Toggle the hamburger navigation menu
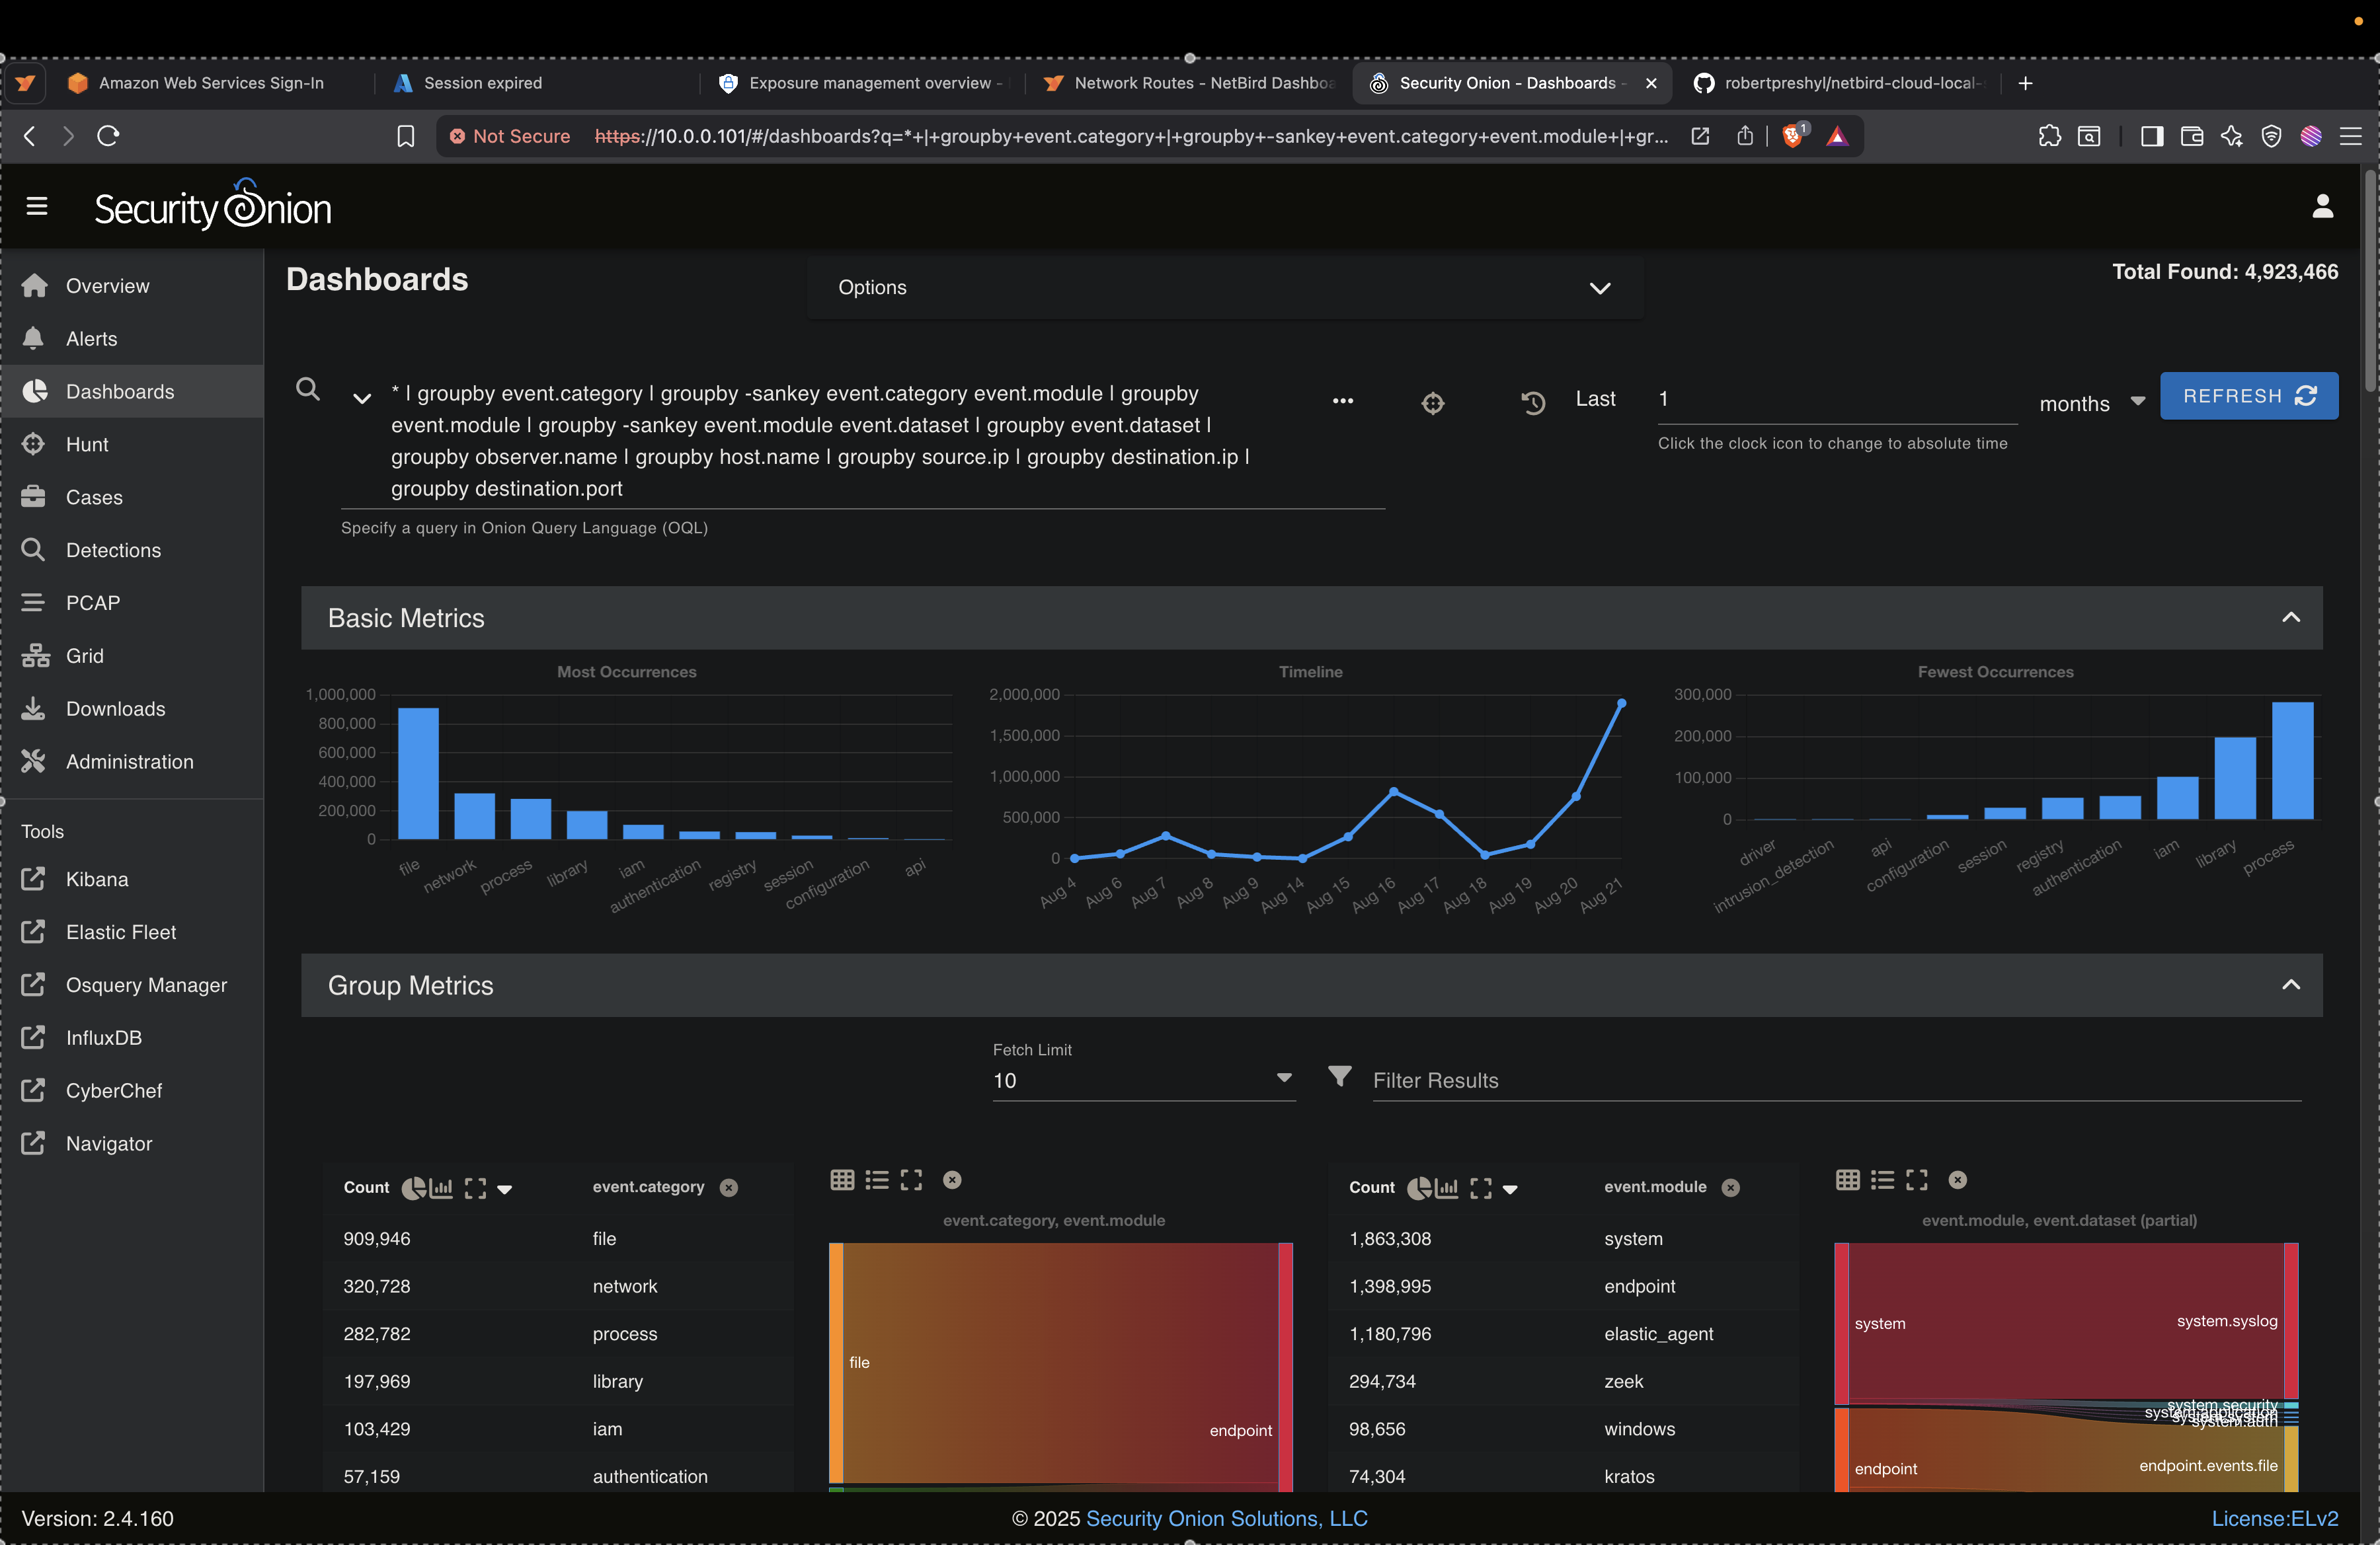This screenshot has width=2380, height=1545. tap(37, 207)
